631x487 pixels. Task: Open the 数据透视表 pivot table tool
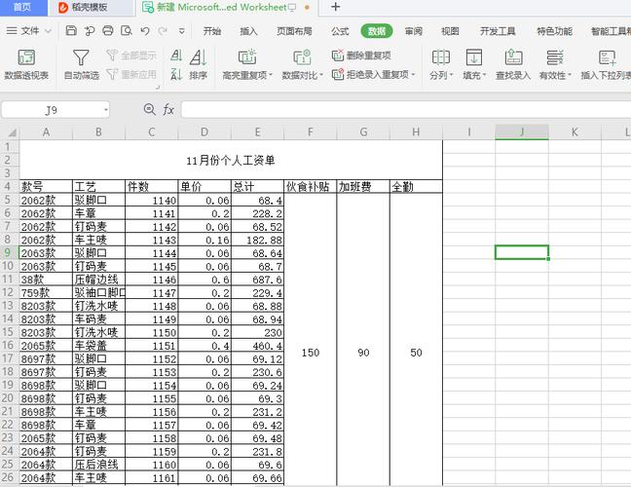(26, 64)
